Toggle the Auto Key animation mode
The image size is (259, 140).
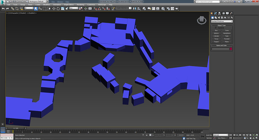(x=209, y=135)
